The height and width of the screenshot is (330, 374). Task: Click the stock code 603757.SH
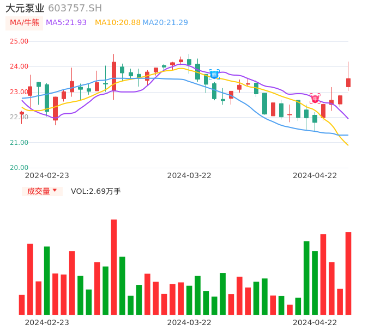point(75,8)
